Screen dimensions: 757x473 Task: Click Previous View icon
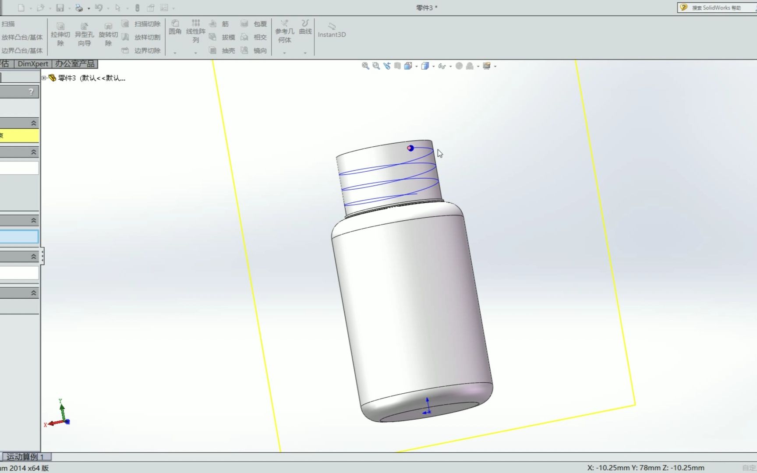point(387,66)
